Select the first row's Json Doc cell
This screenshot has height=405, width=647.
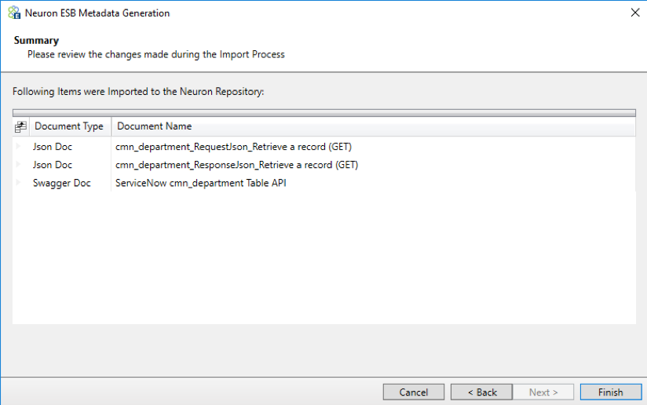[x=53, y=147]
